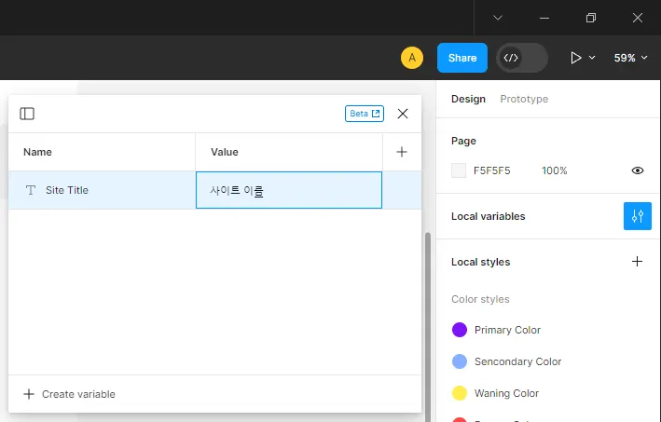
Task: Open the present options chevron
Action: [x=592, y=58]
